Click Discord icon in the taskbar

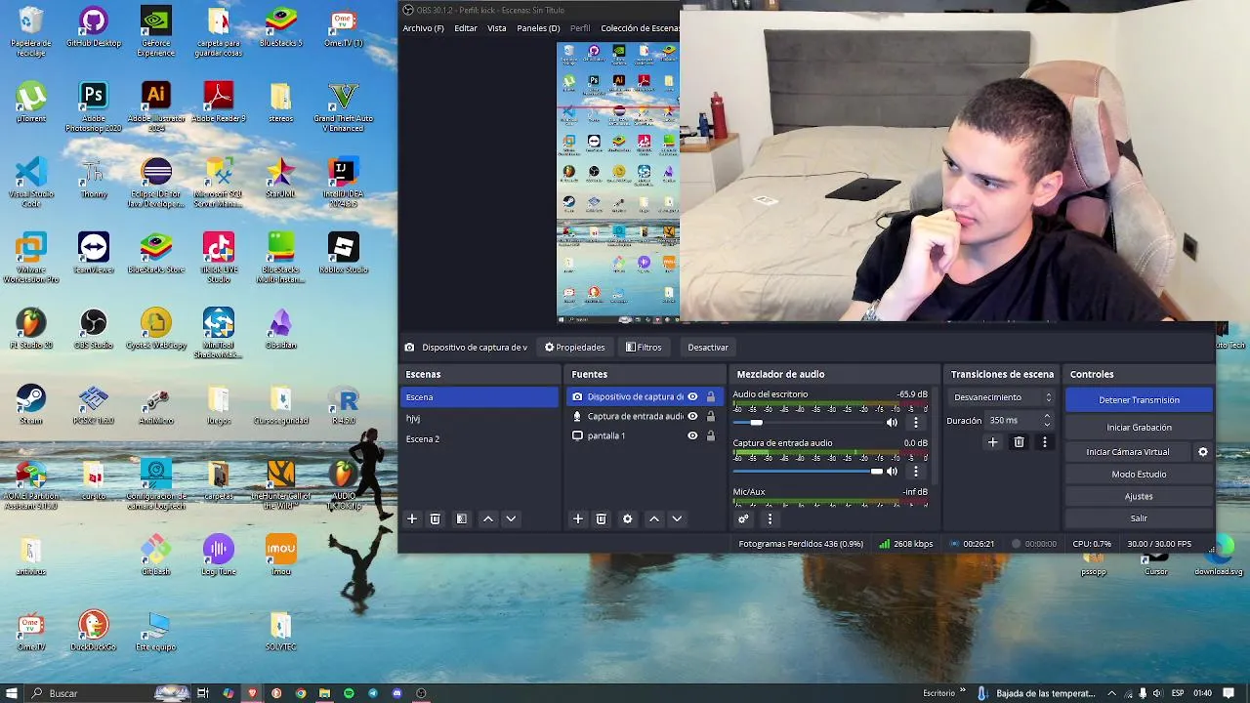coord(396,693)
